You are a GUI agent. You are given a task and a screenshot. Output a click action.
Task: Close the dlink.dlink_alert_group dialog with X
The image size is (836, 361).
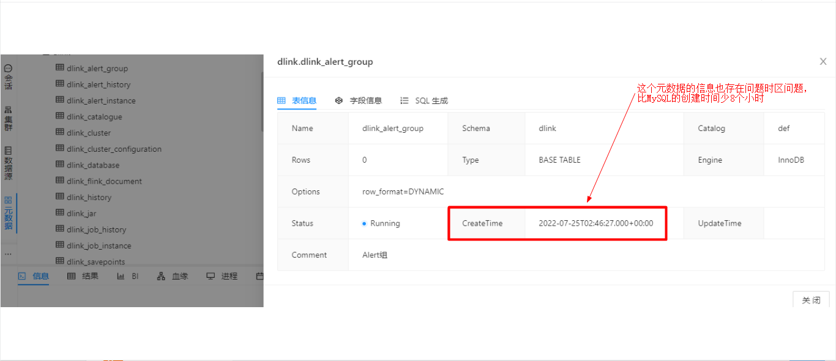click(823, 61)
